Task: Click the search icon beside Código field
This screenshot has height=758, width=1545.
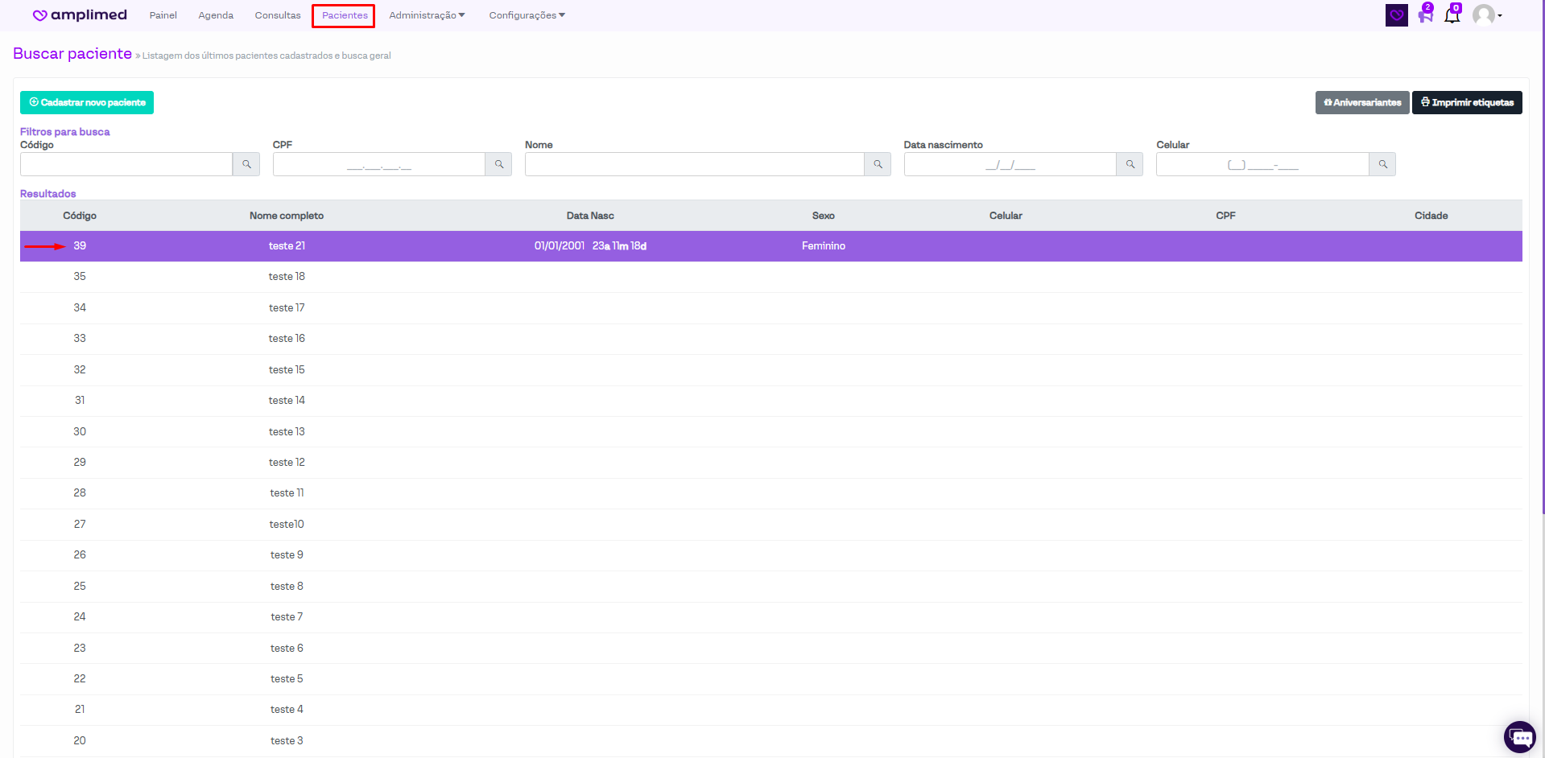Action: pos(246,164)
